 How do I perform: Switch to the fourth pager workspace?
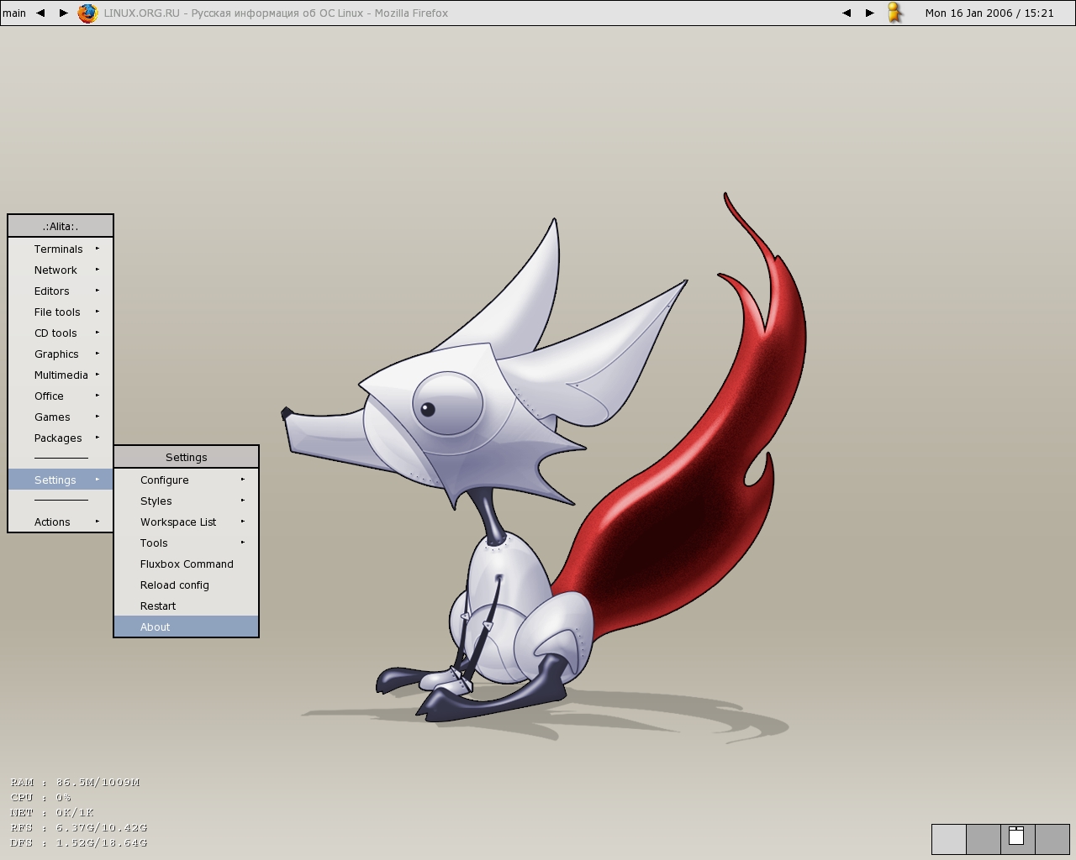pyautogui.click(x=1052, y=839)
